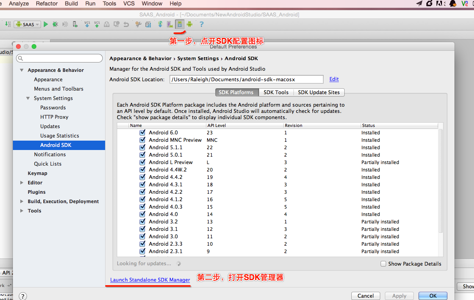Open the Refactor menu

(47, 4)
